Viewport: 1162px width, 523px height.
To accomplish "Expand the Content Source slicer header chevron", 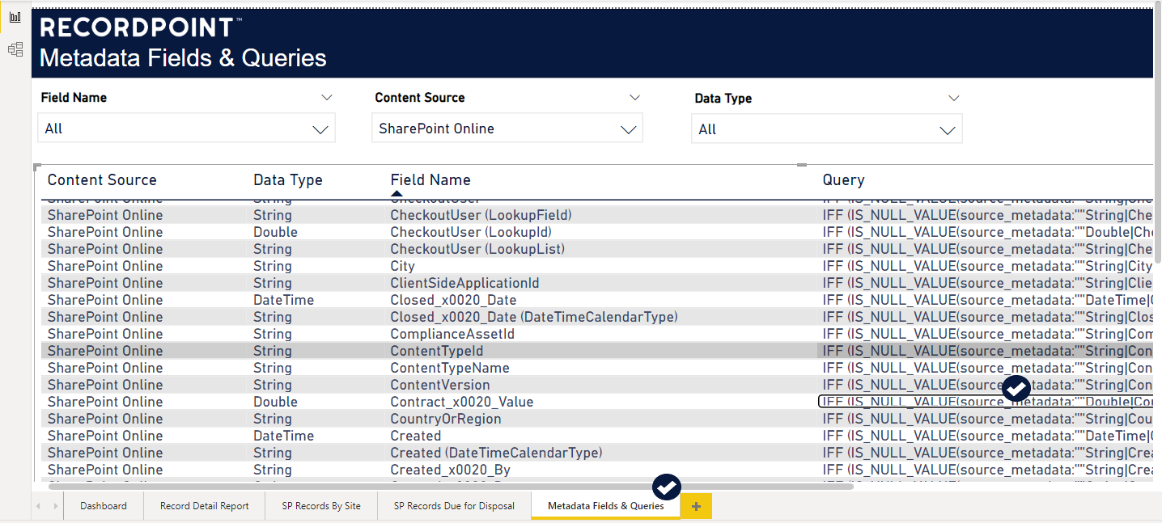I will (634, 98).
